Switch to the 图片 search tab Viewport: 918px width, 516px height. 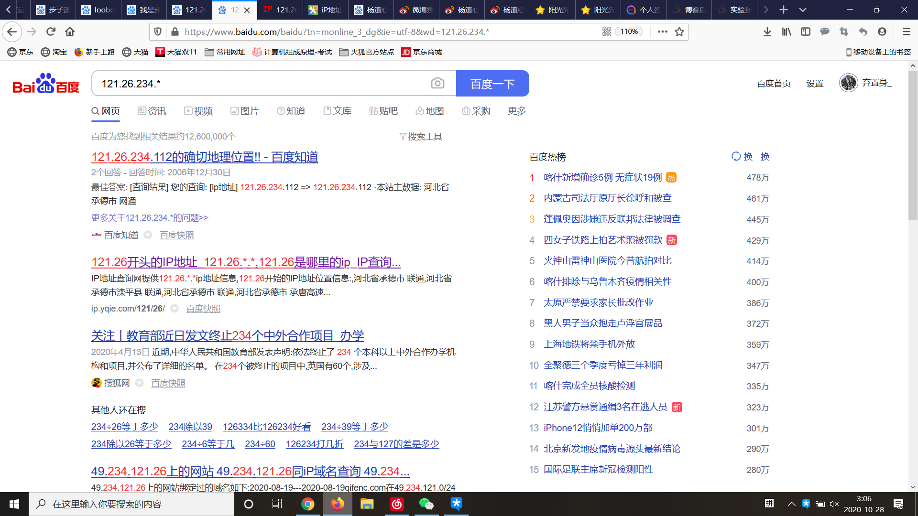pyautogui.click(x=244, y=111)
